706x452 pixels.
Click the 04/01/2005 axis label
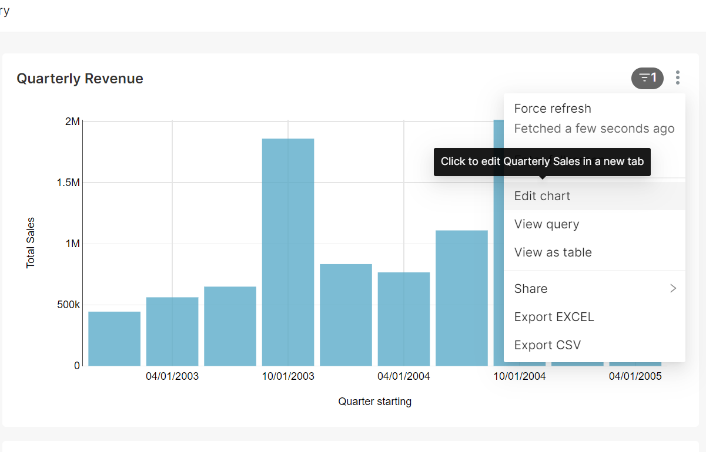click(635, 376)
